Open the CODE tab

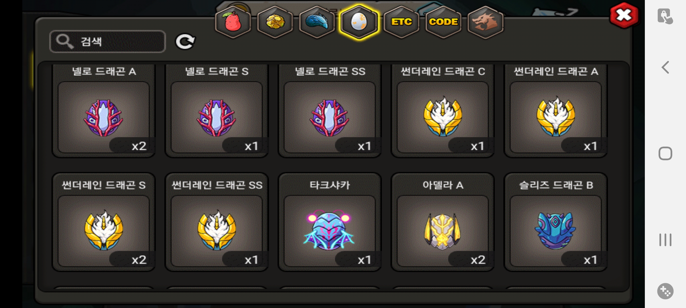pos(443,22)
